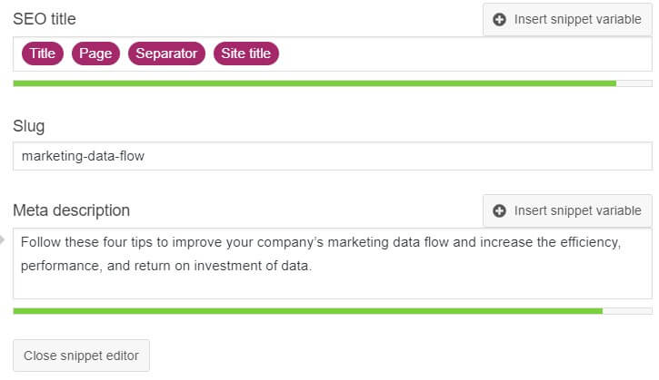Select the Page snippet variable pill

point(95,54)
